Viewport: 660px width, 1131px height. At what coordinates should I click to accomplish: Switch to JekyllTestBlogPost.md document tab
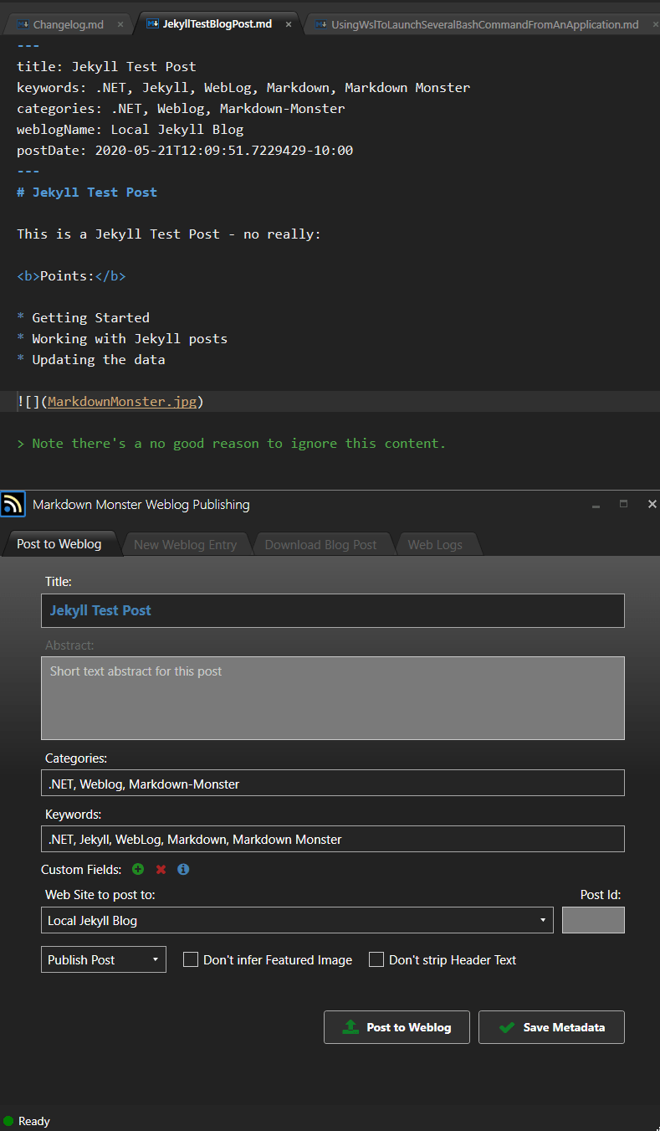point(217,24)
